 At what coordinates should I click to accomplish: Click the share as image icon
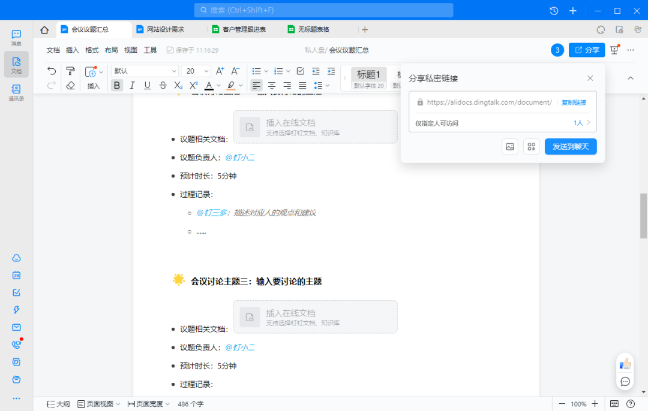(510, 147)
